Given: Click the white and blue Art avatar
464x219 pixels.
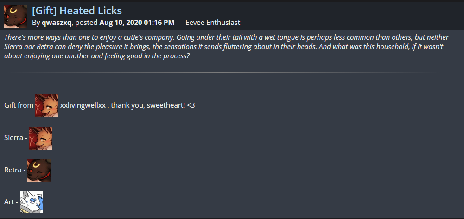Looking at the screenshot, I should point(32,202).
